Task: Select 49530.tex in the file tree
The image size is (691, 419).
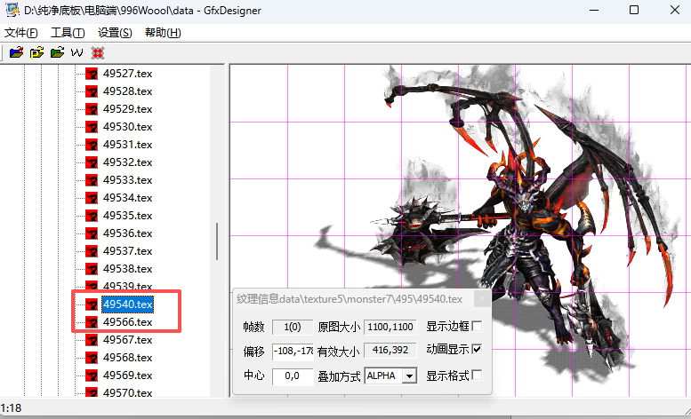Action: pyautogui.click(x=127, y=127)
